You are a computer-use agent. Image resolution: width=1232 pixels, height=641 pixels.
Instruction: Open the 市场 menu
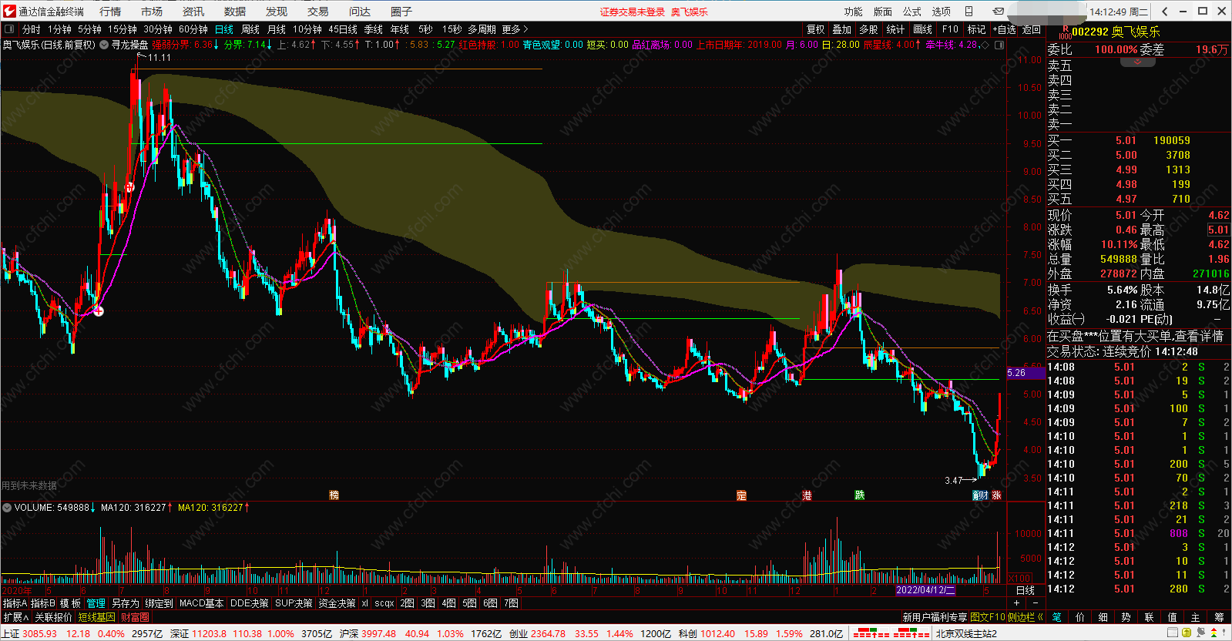tap(152, 12)
